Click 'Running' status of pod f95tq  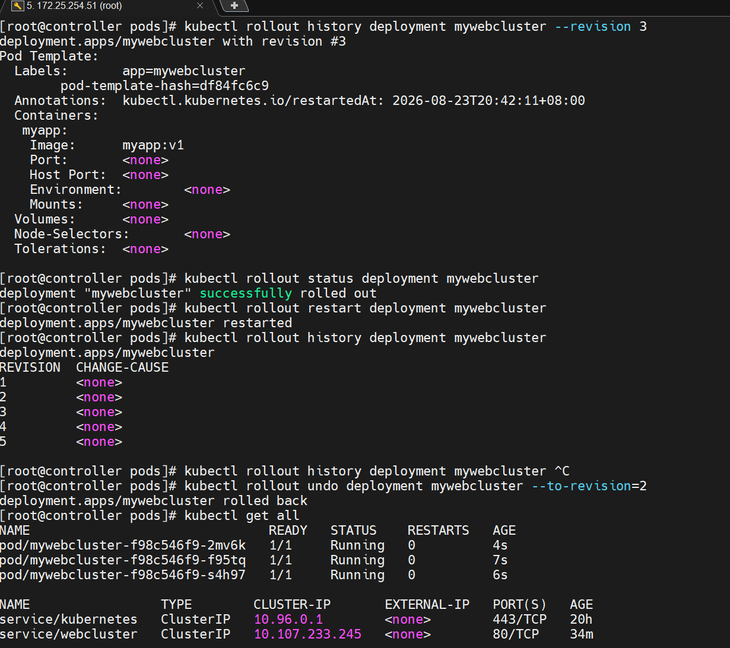click(x=357, y=560)
